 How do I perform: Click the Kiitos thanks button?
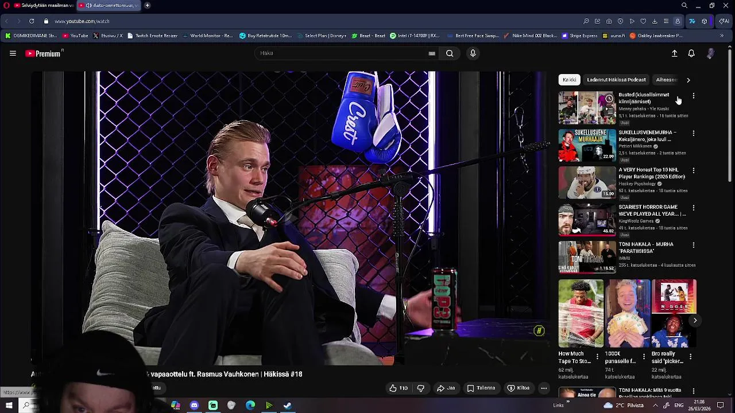click(x=519, y=388)
